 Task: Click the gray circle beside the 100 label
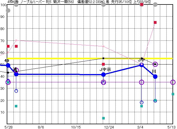click(8, 10)
